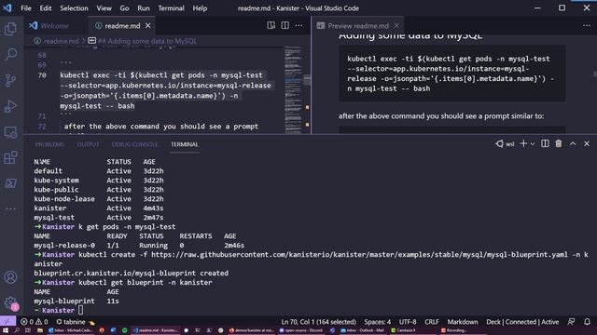Click the wsl terminal profile icon
The width and height of the screenshot is (597, 335).
[x=505, y=143]
